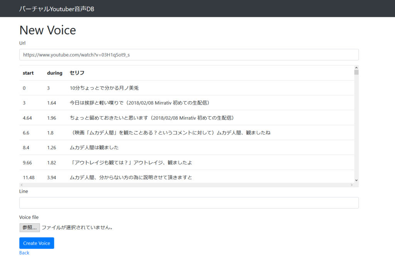
Task: Select the start column header
Action: pyautogui.click(x=28, y=73)
